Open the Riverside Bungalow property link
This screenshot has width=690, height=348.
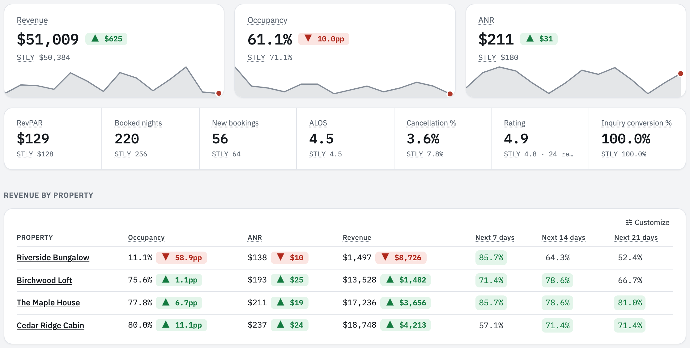pos(53,257)
